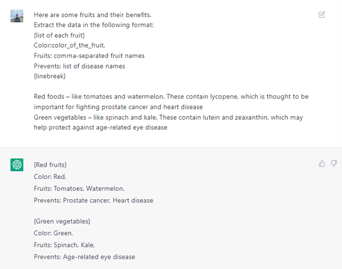
Task: Give the response a thumbs up
Action: point(322,163)
